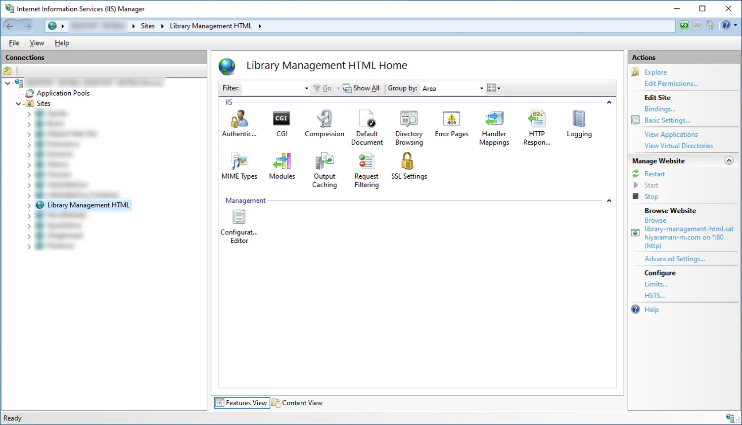This screenshot has width=742, height=425.
Task: Open the Directory Browsing feature
Action: pyautogui.click(x=409, y=128)
